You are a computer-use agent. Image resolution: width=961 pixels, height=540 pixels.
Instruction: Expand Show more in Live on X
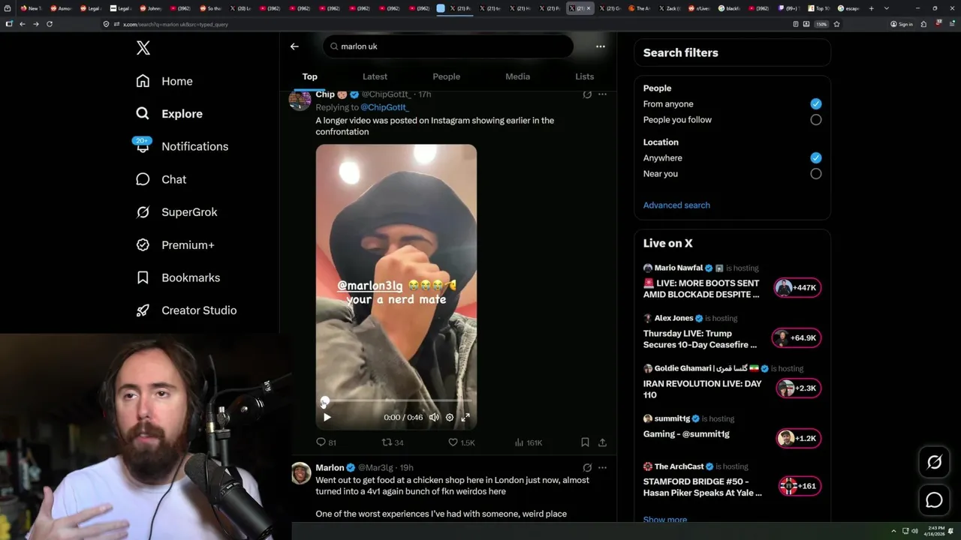tap(665, 520)
